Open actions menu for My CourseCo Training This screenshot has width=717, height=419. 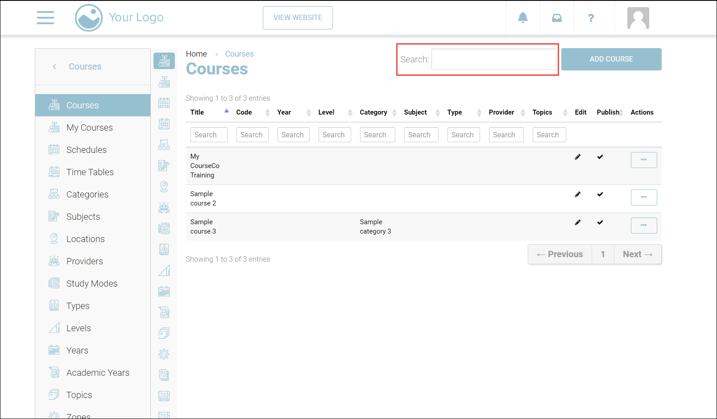[x=643, y=160]
